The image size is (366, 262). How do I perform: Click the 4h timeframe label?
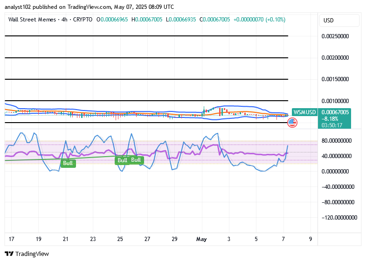tap(64, 20)
